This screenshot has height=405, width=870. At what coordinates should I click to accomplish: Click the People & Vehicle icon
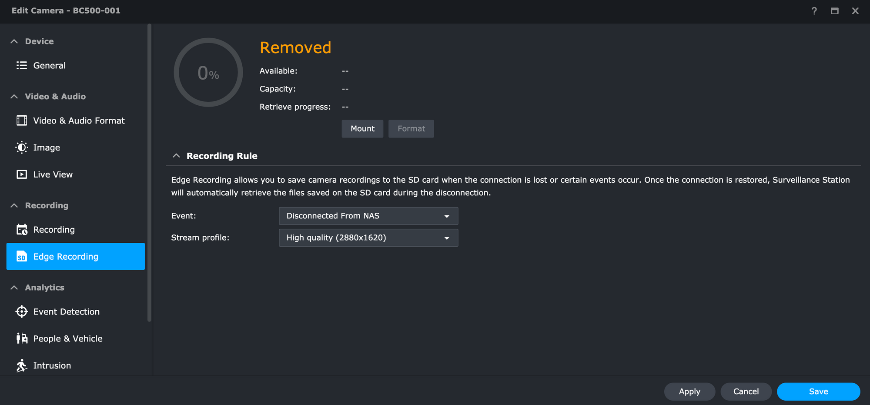click(x=21, y=338)
